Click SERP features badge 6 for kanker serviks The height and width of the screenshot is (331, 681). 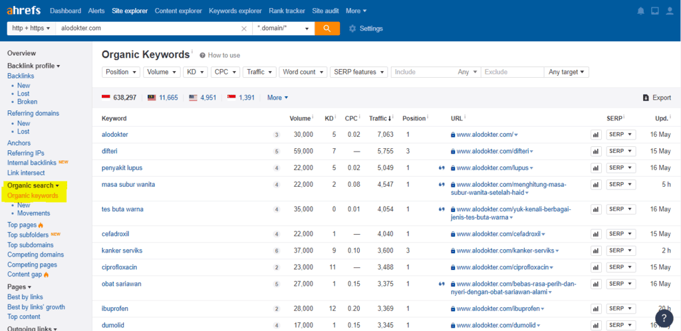point(277,251)
